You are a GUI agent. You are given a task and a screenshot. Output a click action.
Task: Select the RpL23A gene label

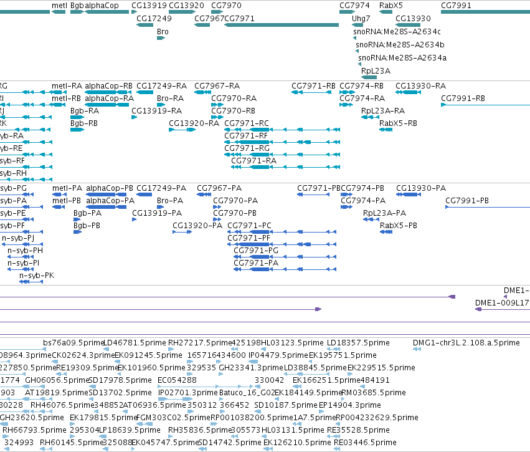point(376,71)
